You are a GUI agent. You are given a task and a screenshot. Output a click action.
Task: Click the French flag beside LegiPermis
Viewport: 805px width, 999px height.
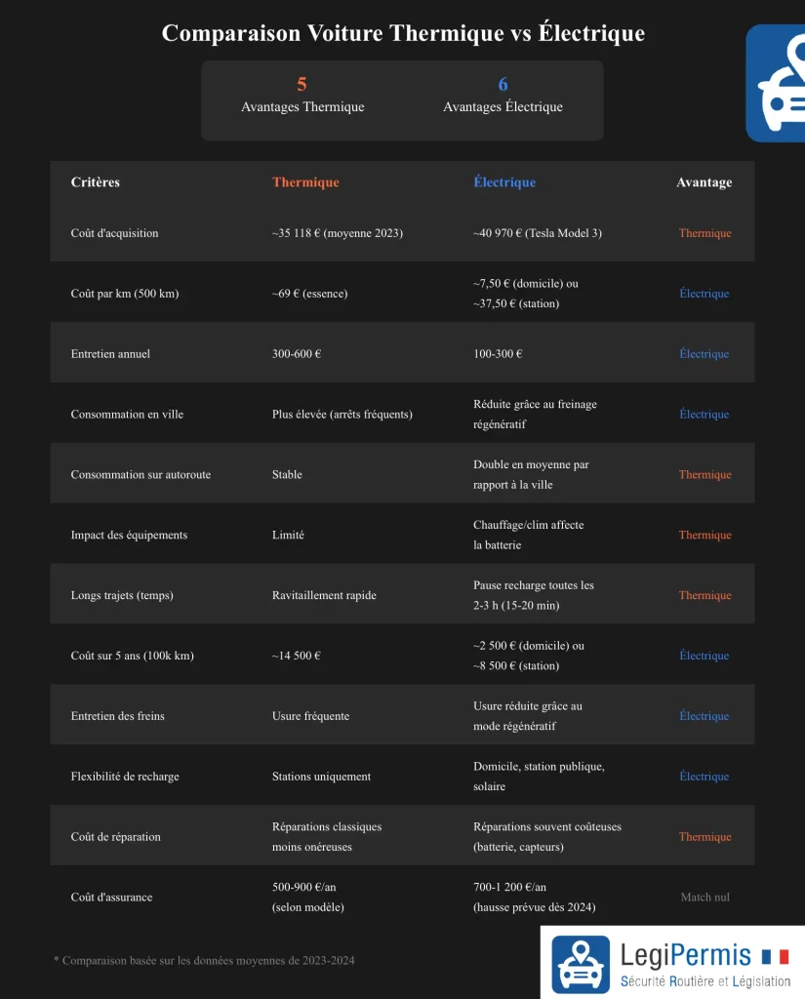[x=777, y=955]
